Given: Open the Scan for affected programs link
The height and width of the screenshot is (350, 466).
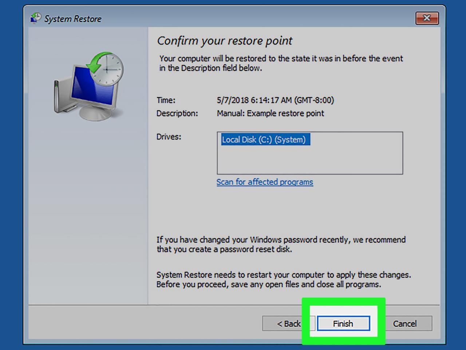Looking at the screenshot, I should click(x=265, y=182).
